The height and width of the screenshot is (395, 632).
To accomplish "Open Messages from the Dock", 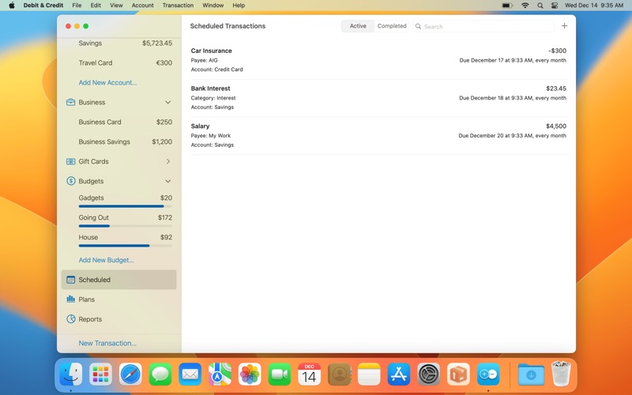I will click(x=160, y=374).
